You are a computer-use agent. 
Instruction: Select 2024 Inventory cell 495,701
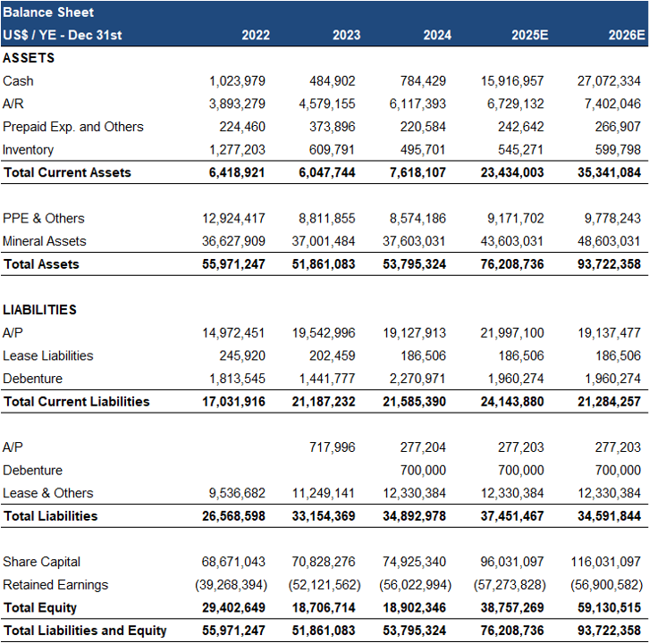tap(423, 150)
